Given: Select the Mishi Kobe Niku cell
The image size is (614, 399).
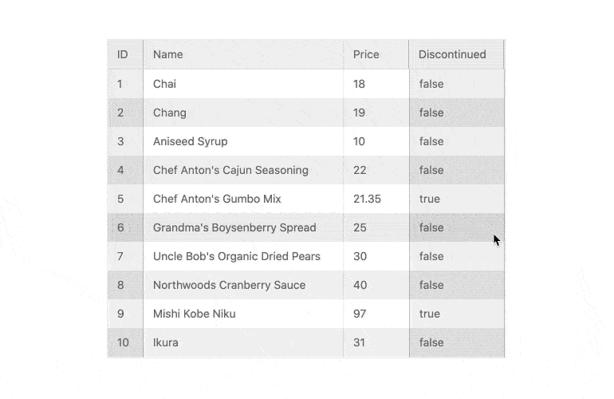Looking at the screenshot, I should [195, 314].
